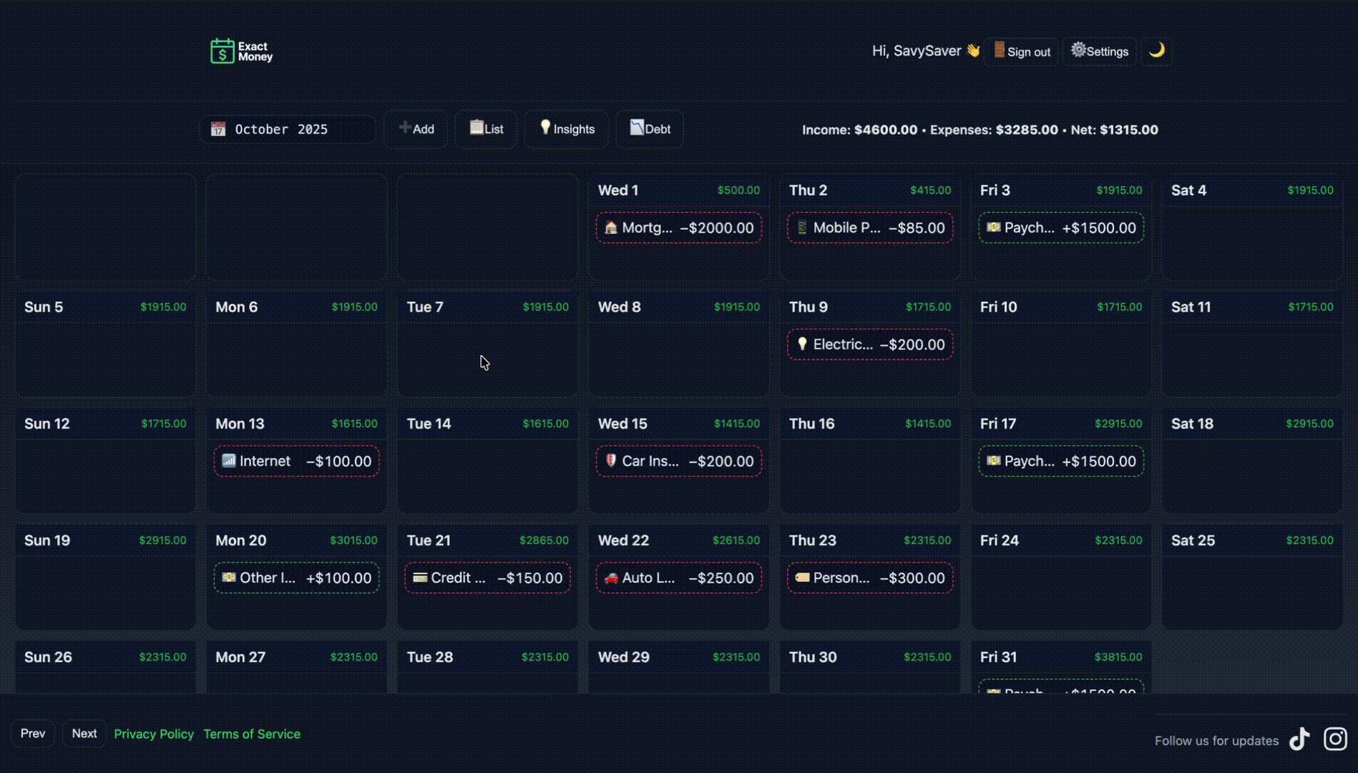Go to next month with Next button
This screenshot has height=773, width=1358.
(84, 734)
